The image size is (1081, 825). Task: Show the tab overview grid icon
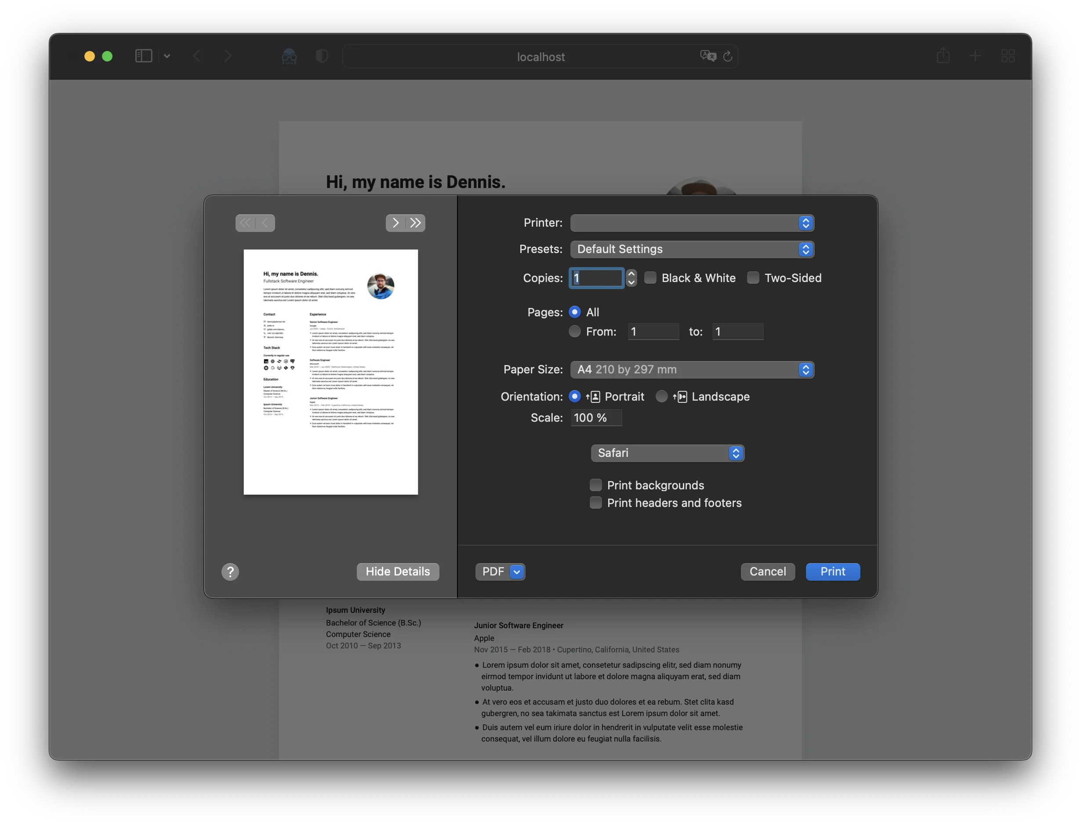[x=1008, y=56]
